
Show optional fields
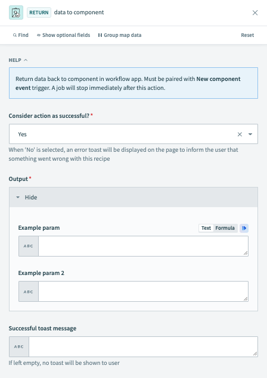tap(64, 35)
